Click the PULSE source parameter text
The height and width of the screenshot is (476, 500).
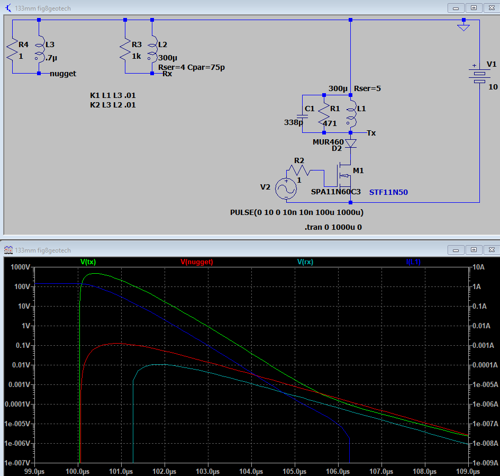coord(296,212)
